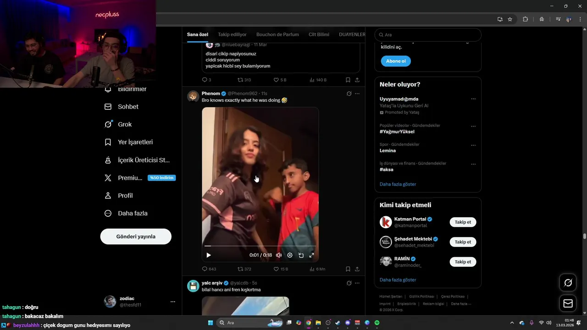
Task: Click Daha fazla göster under Kimi takip etmeli
Action: click(398, 280)
